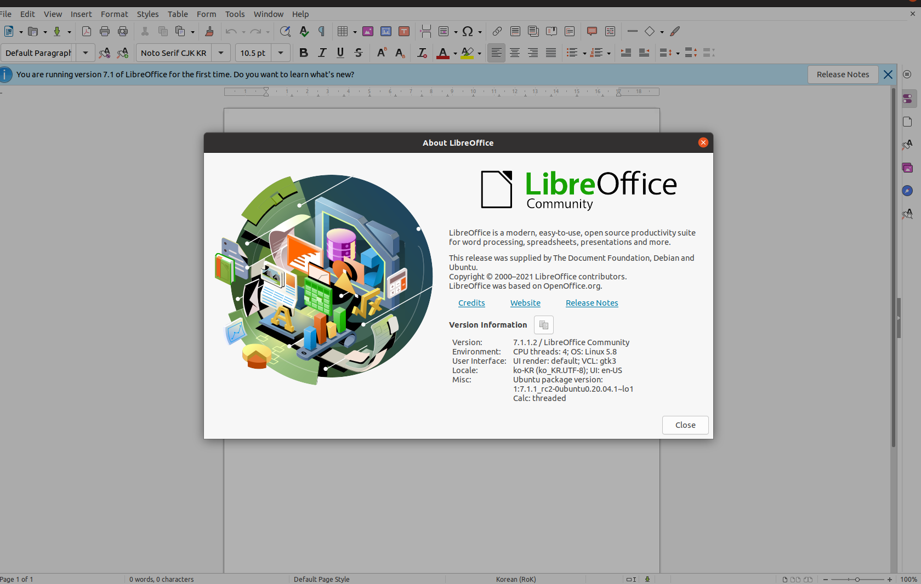The image size is (921, 584).
Task: Click the Korean (RoK) language status field
Action: tap(516, 579)
